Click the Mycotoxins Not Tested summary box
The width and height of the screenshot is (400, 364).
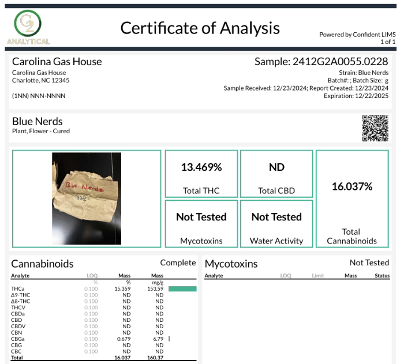[201, 224]
